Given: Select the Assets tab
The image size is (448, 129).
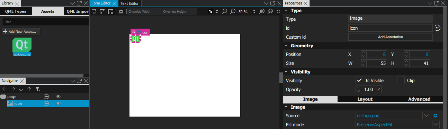Looking at the screenshot, I should [48, 11].
